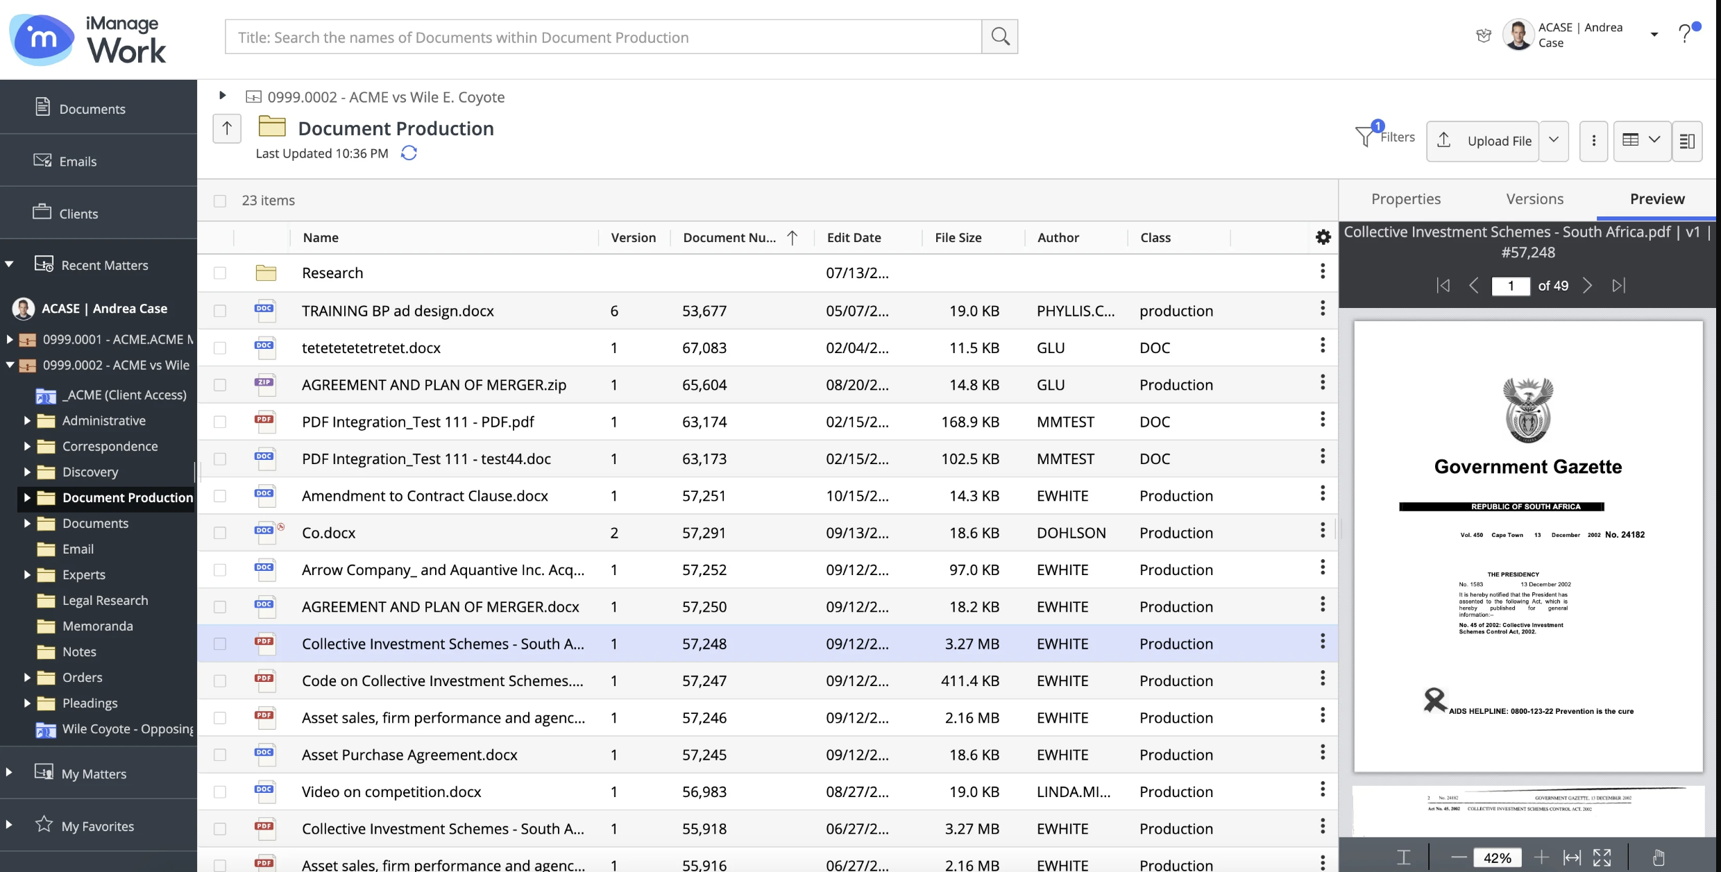
Task: Open the Versions tab in the preview pane
Action: point(1534,199)
